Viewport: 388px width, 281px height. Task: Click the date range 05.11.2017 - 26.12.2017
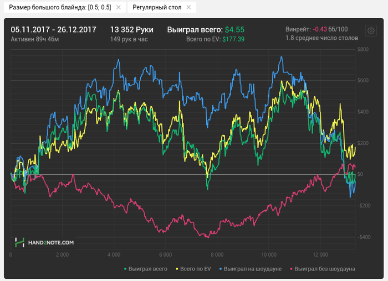click(x=53, y=30)
